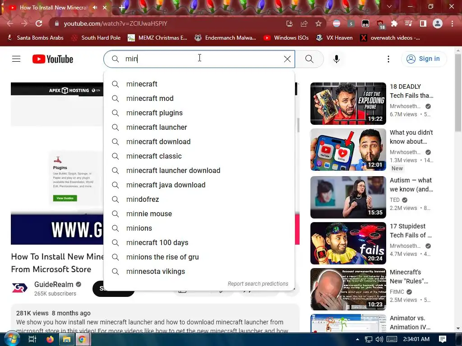Choose the 'mindofrez' suggestion
The image size is (462, 346).
point(199,200)
